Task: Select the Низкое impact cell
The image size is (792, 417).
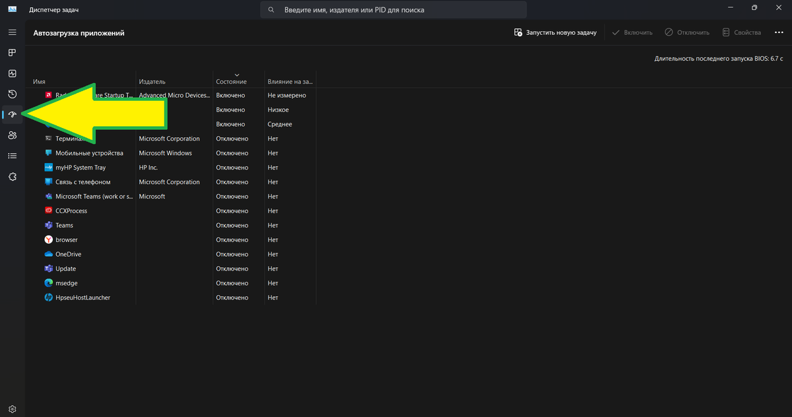Action: [278, 110]
